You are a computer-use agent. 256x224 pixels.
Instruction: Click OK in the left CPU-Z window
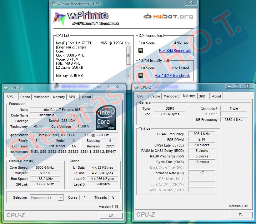(111, 215)
